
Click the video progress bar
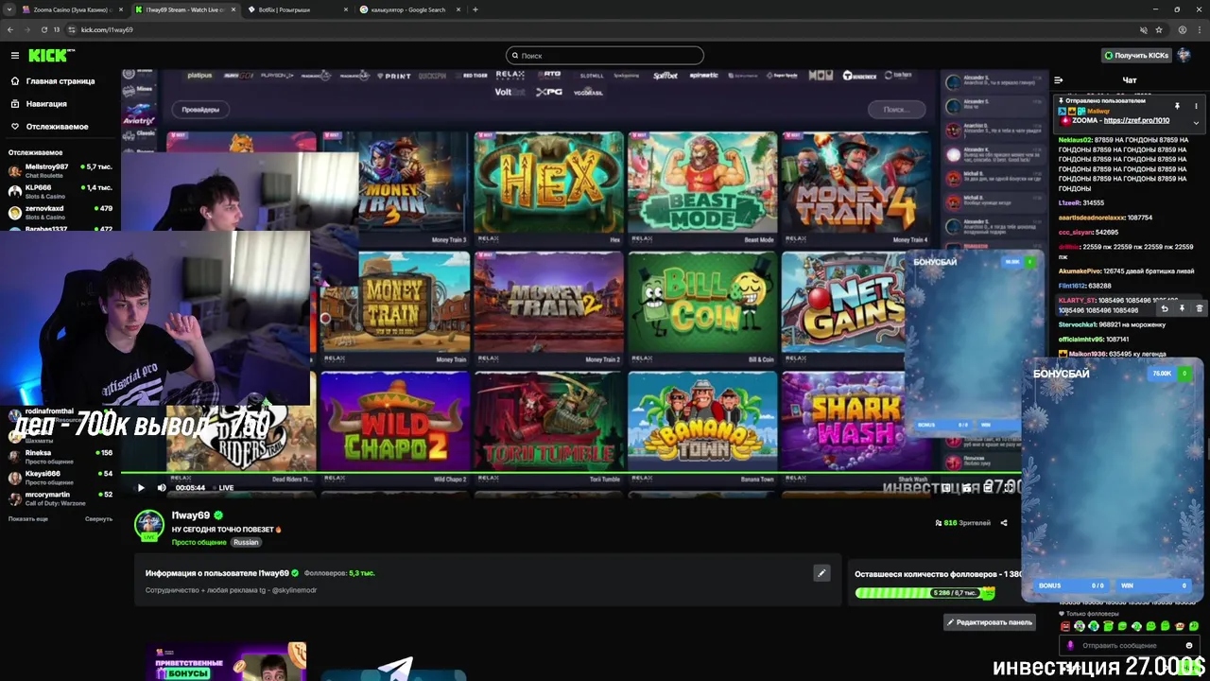571,473
